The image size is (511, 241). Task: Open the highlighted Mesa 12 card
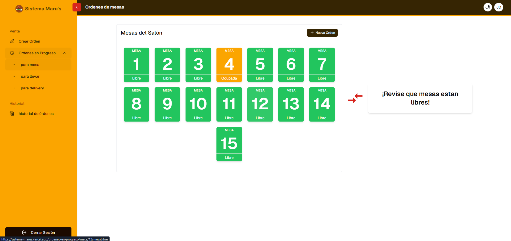[x=260, y=104]
